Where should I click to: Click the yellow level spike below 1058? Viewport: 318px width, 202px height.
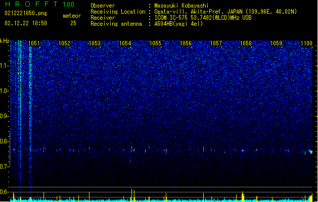(x=243, y=196)
